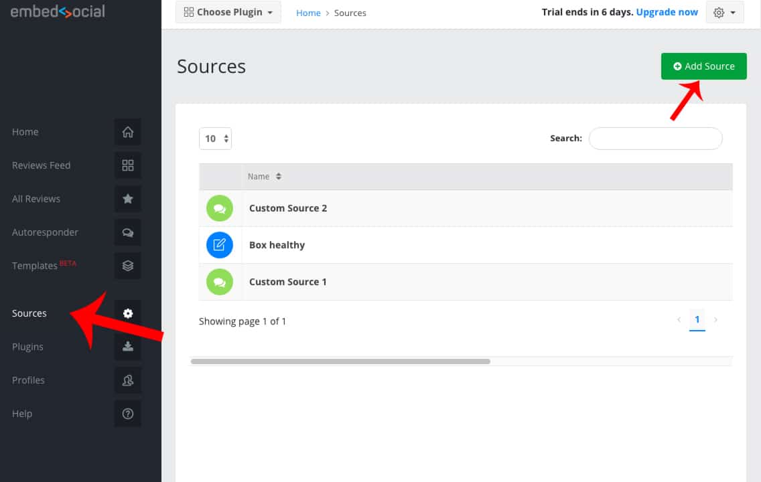Viewport: 761px width, 482px height.
Task: Click the Reviews Feed grid icon
Action: [x=128, y=165]
